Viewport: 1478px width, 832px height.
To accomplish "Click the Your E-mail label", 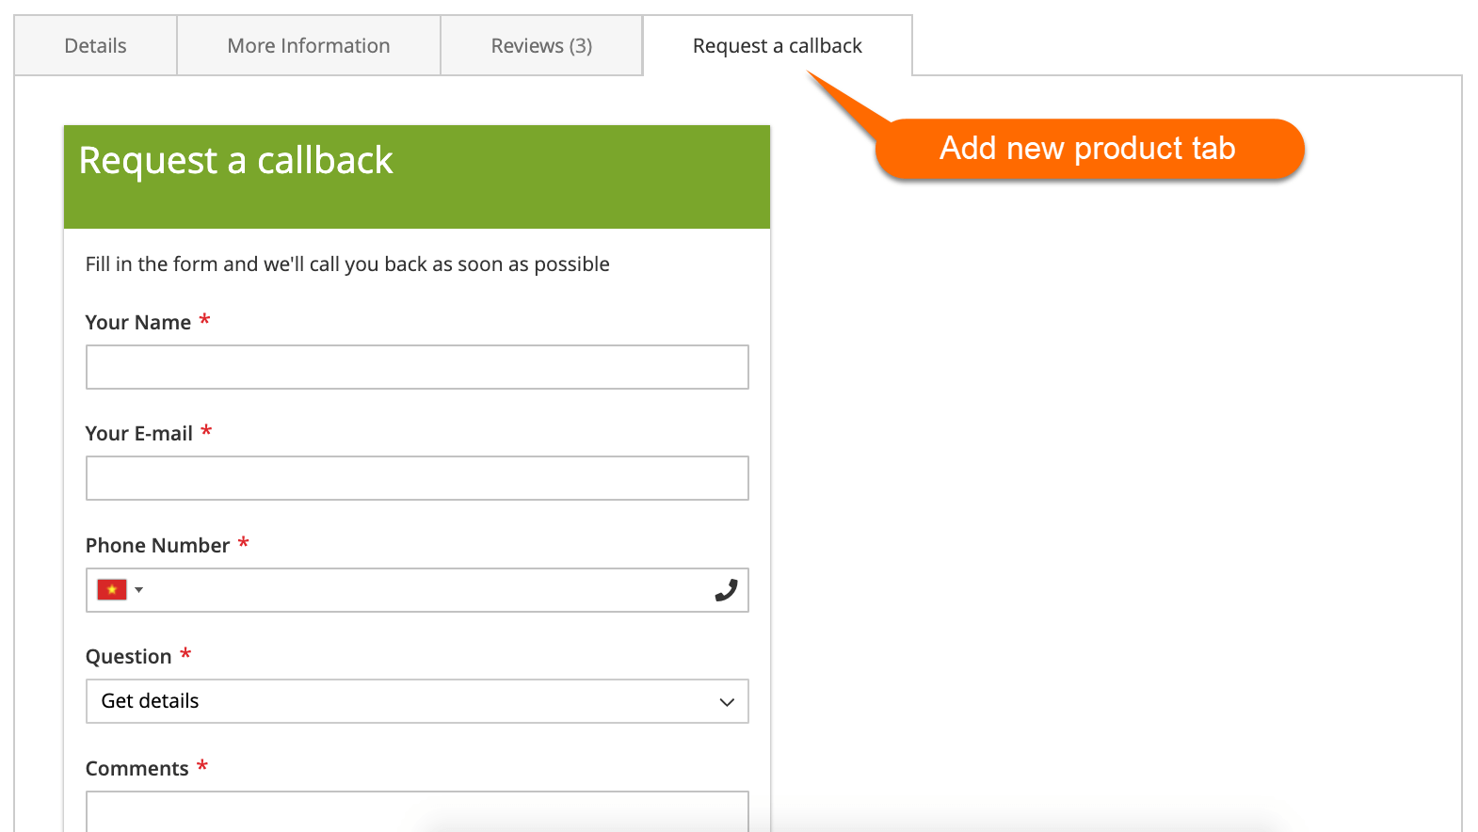I will click(139, 434).
